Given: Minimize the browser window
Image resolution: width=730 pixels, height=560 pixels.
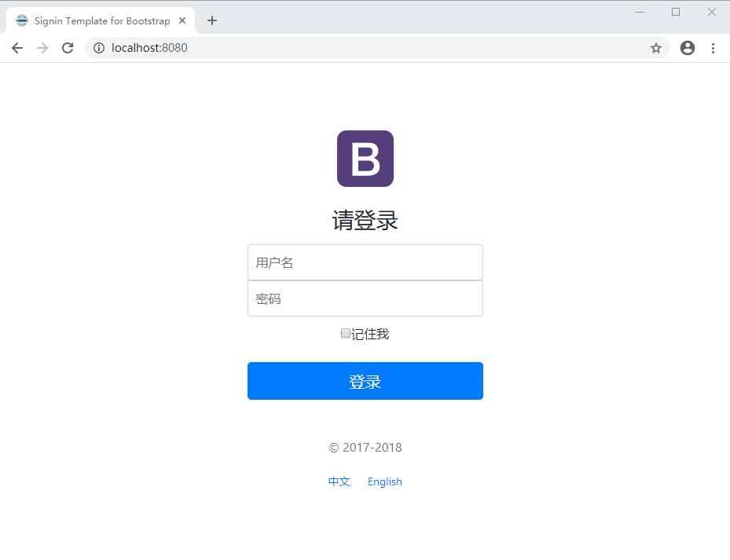Looking at the screenshot, I should coord(640,12).
